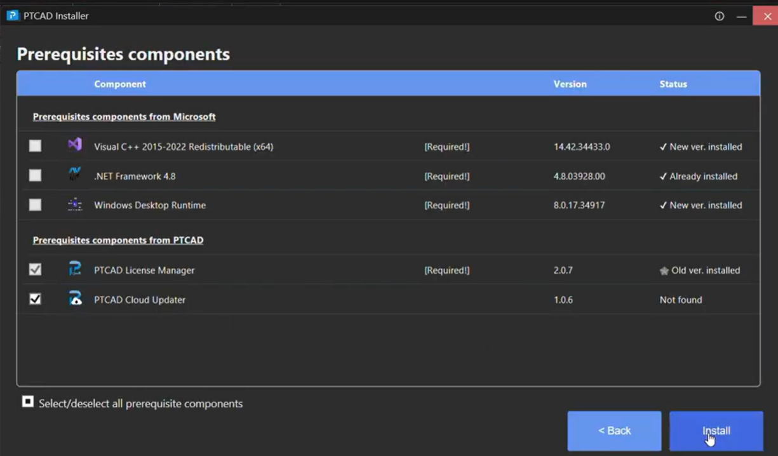Check the Visual C++ Redistributable checkbox
This screenshot has height=456, width=778.
[x=35, y=146]
